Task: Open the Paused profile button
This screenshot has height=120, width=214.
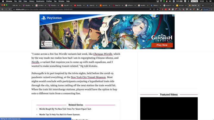Action: (204, 9)
